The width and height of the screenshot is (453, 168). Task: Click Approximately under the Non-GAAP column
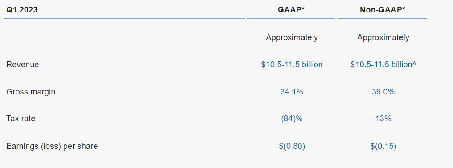[x=383, y=37]
